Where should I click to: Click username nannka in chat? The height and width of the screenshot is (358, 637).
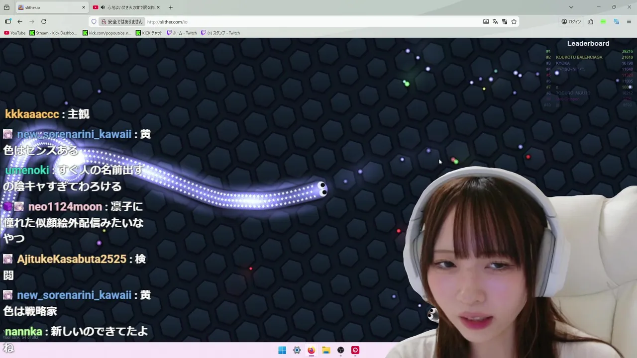click(x=23, y=331)
